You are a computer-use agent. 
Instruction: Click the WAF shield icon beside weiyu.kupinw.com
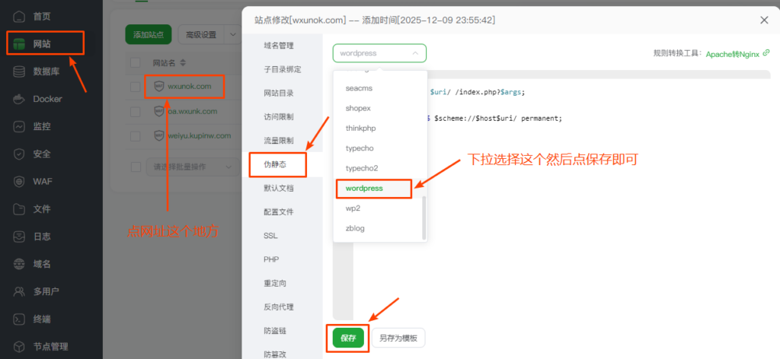[159, 135]
